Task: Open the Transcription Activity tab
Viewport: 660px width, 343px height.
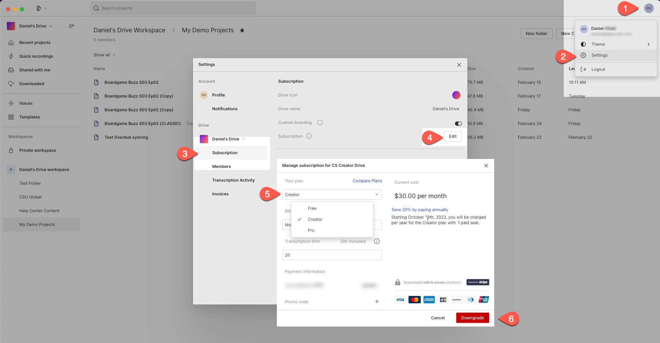Action: [x=233, y=180]
